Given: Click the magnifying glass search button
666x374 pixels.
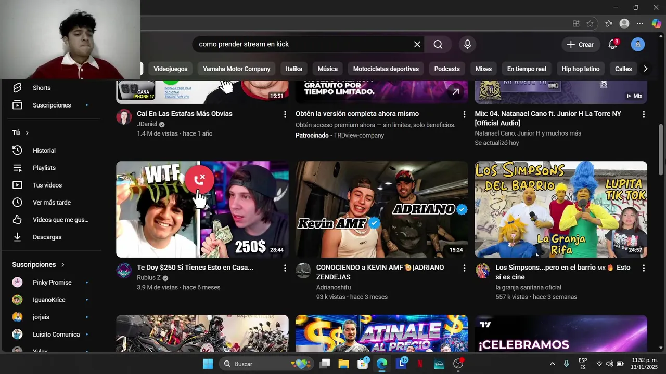Looking at the screenshot, I should click(x=438, y=44).
